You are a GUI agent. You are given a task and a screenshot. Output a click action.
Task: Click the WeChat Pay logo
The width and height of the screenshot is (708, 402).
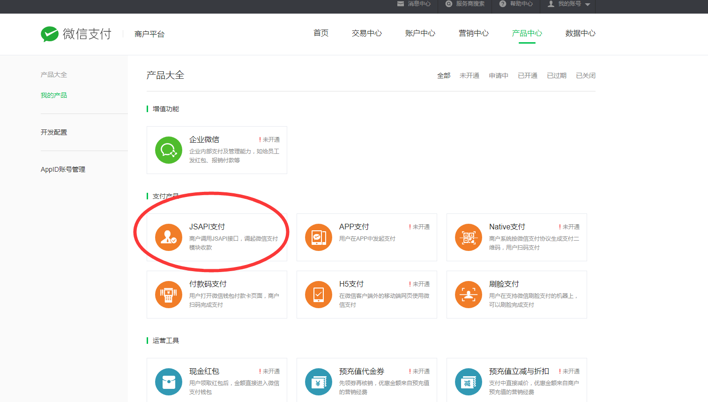pyautogui.click(x=76, y=34)
